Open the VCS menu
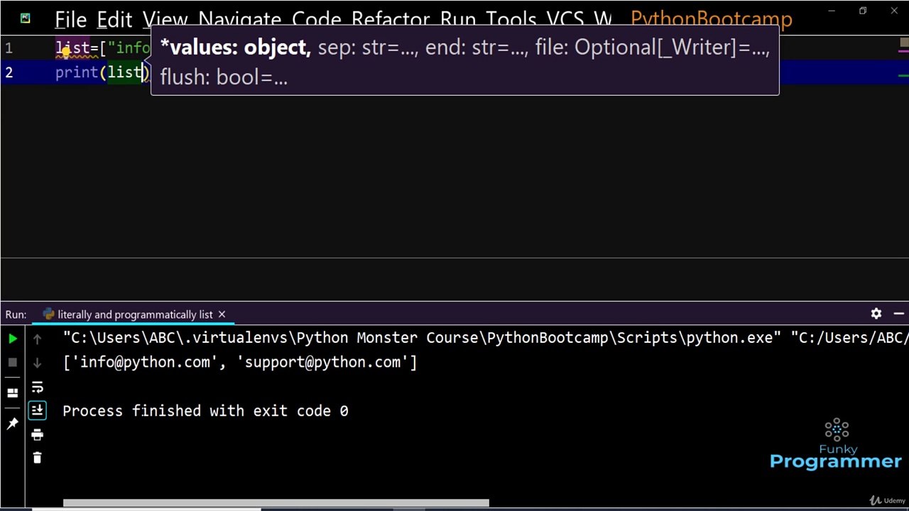Image resolution: width=909 pixels, height=511 pixels. (x=565, y=20)
